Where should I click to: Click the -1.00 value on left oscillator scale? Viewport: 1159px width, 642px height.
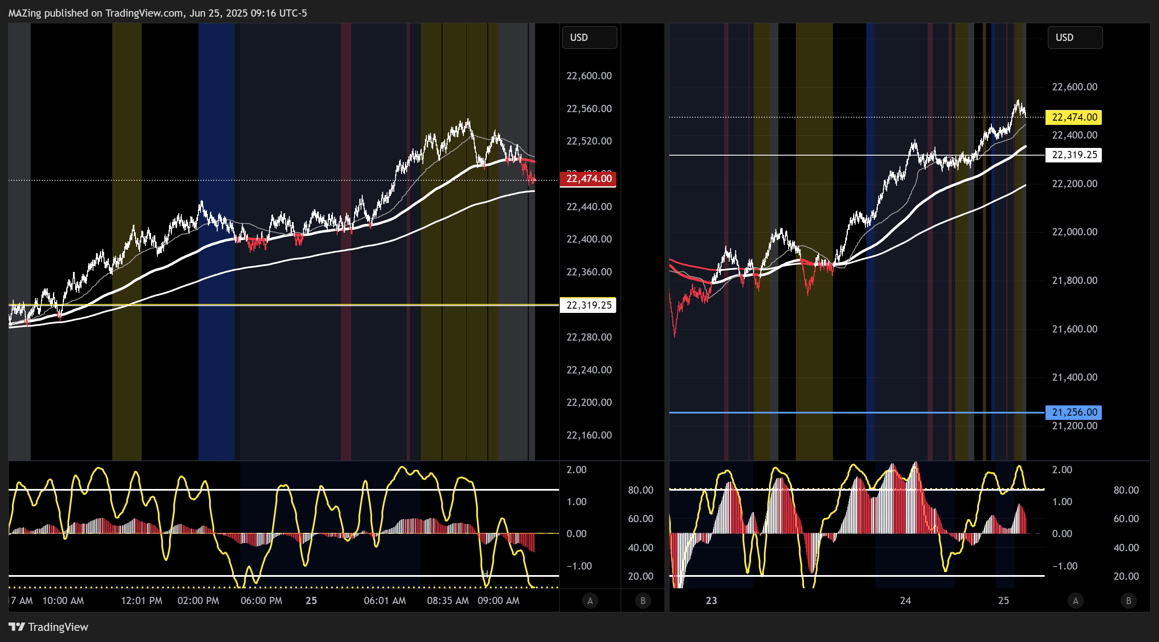[579, 566]
